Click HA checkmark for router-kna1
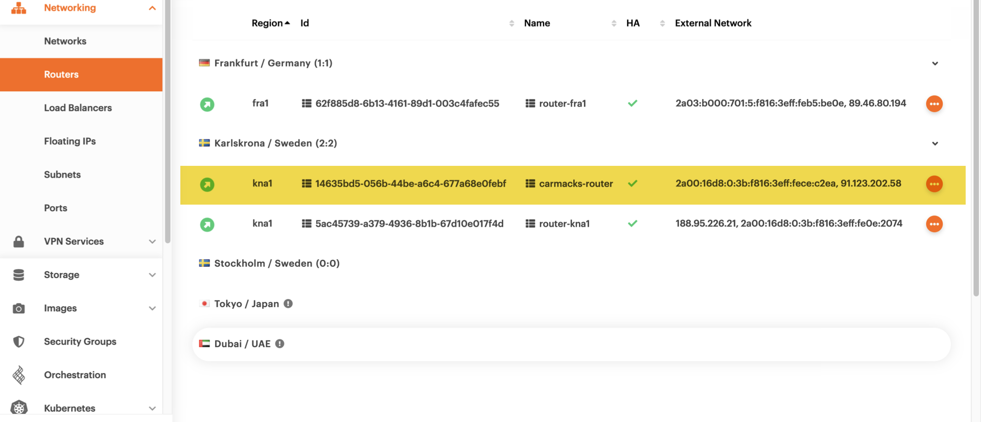Viewport: 981px width, 422px height. pyautogui.click(x=633, y=224)
